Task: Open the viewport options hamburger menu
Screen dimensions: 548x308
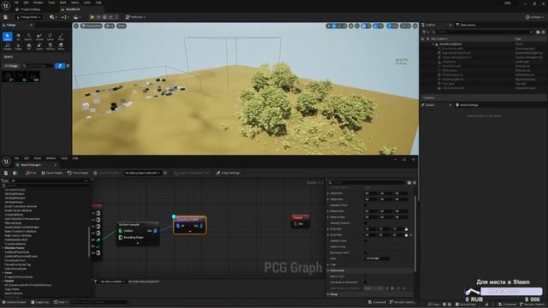Action: click(76, 26)
